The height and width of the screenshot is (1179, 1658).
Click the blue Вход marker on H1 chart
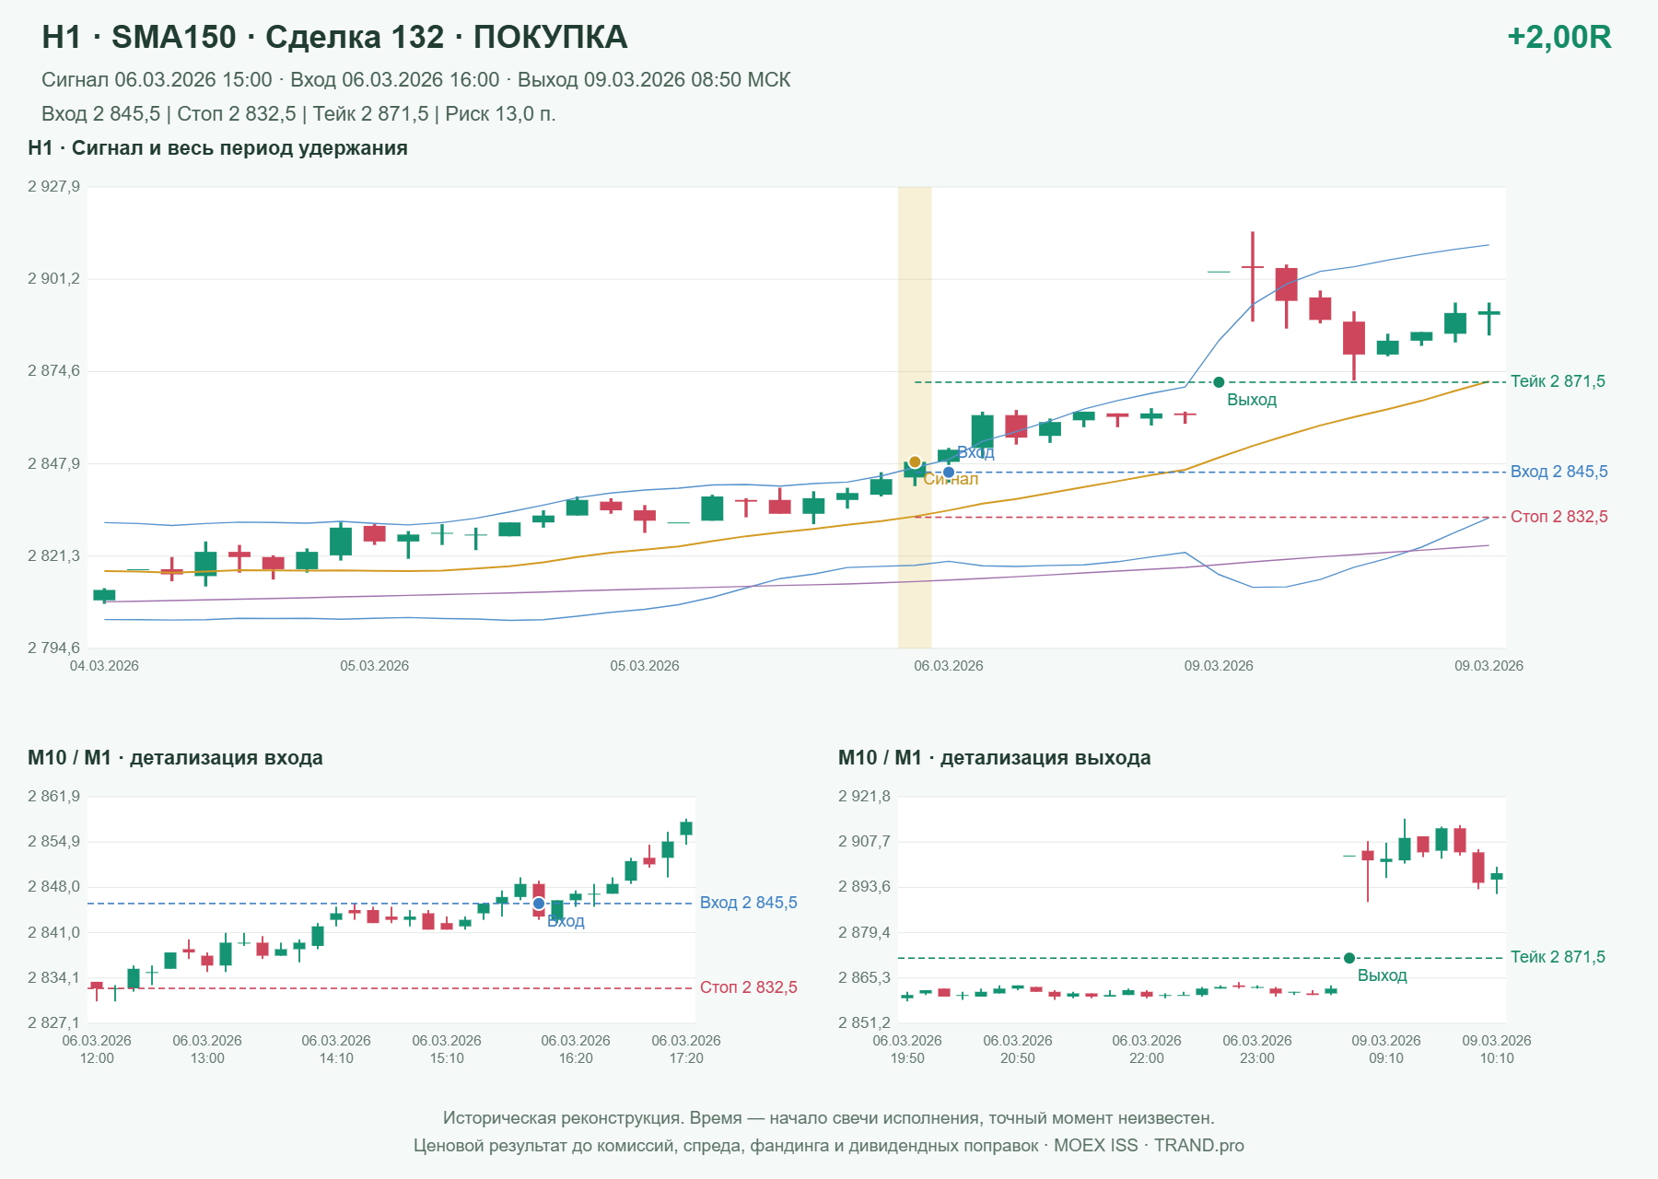click(949, 473)
